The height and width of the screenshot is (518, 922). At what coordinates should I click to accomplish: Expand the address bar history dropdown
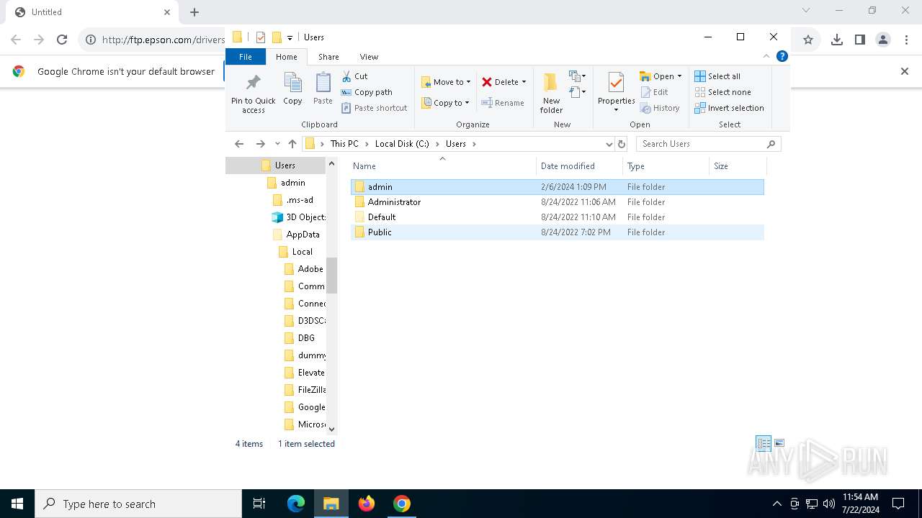(x=609, y=144)
